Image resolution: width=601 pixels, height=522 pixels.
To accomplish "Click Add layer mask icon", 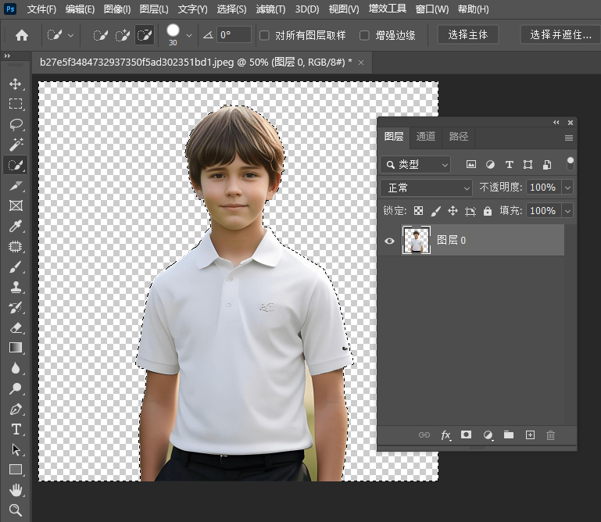I will pyautogui.click(x=466, y=434).
